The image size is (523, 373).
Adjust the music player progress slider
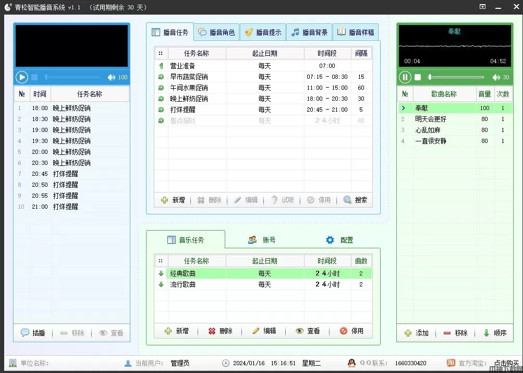point(456,77)
